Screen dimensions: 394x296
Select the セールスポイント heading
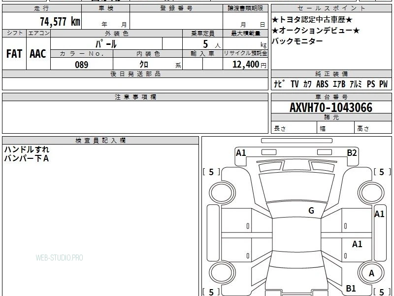(331, 8)
